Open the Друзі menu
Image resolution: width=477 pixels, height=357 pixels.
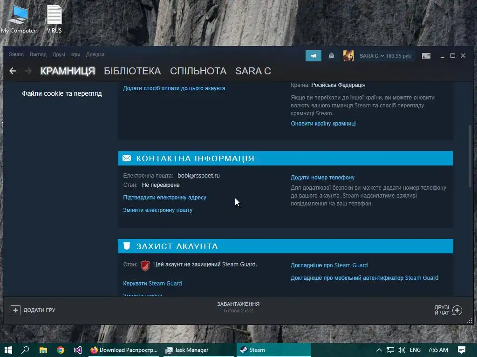59,55
